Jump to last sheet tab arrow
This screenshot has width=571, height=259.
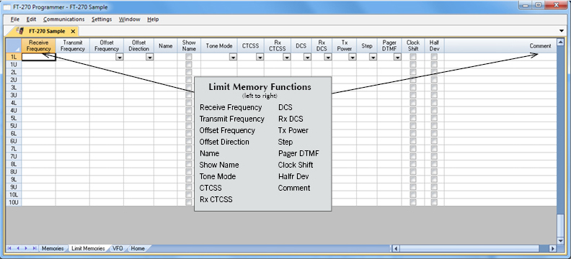tap(34, 248)
